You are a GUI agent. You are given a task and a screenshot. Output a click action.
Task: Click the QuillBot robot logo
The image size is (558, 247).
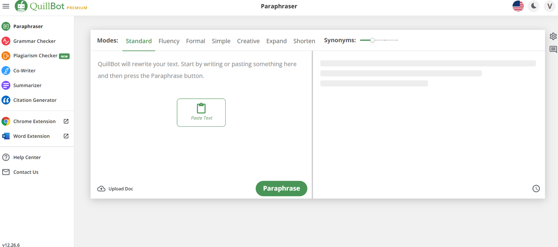click(21, 6)
